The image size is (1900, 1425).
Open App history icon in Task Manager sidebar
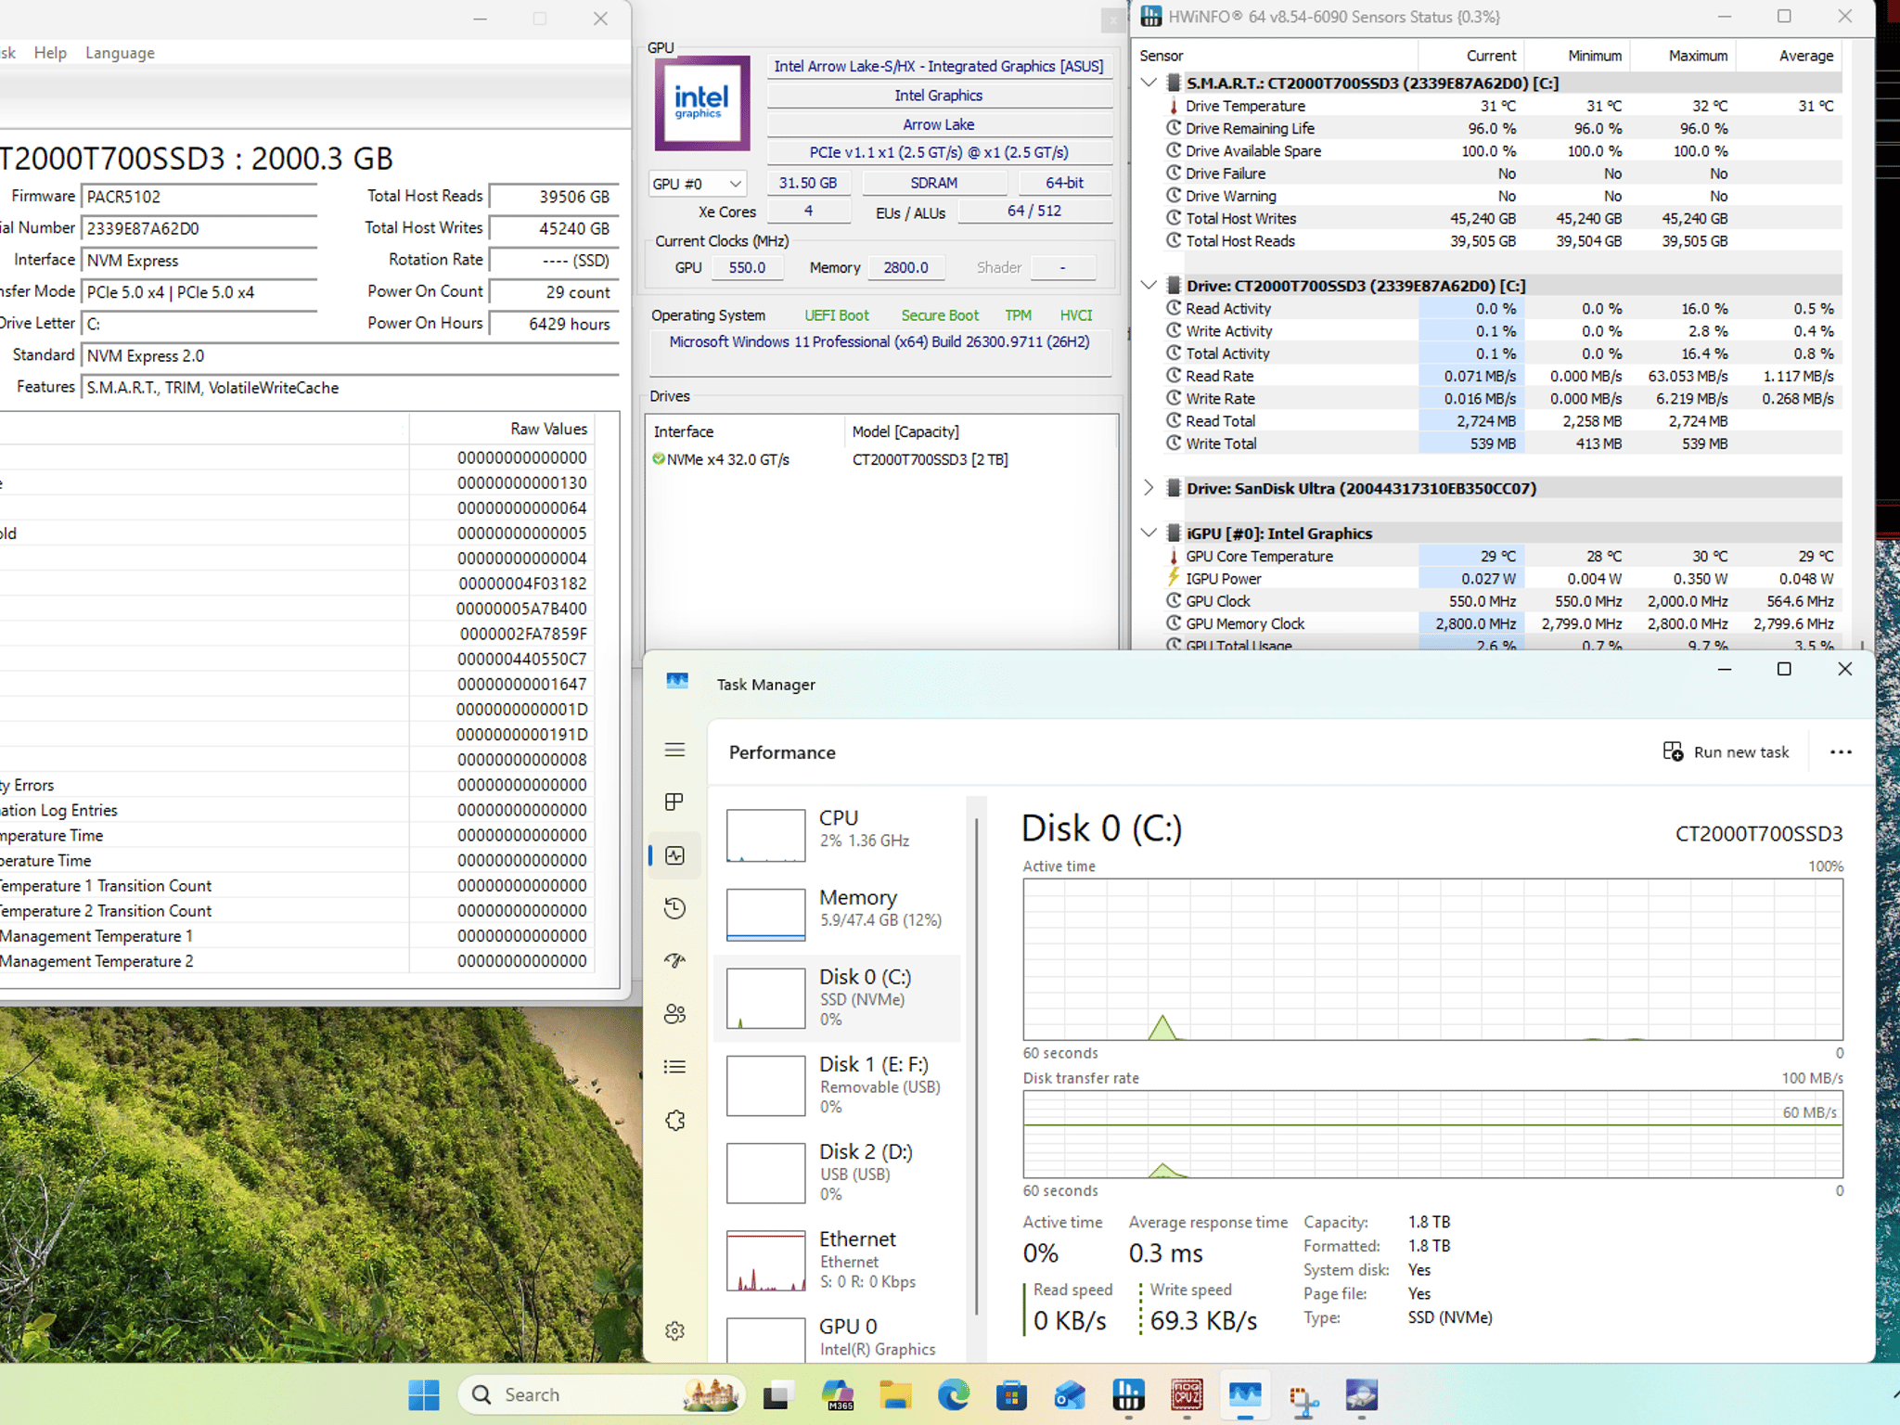click(x=674, y=908)
